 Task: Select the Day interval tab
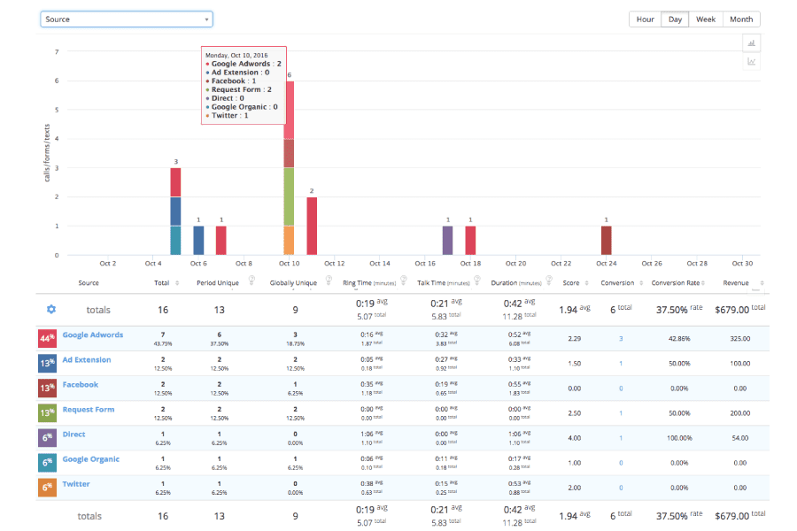675,19
